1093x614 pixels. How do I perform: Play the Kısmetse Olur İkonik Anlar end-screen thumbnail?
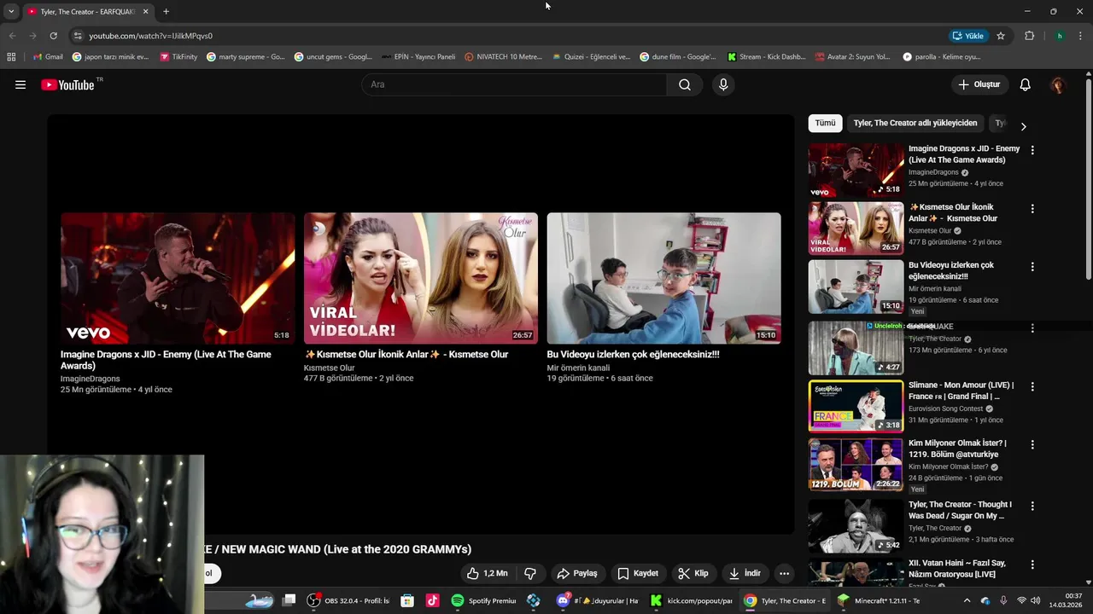(421, 278)
